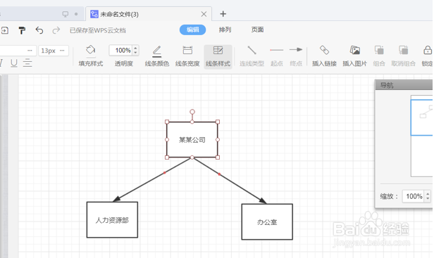Click the monitor icon on the left tab
The image size is (434, 258).
[66, 14]
